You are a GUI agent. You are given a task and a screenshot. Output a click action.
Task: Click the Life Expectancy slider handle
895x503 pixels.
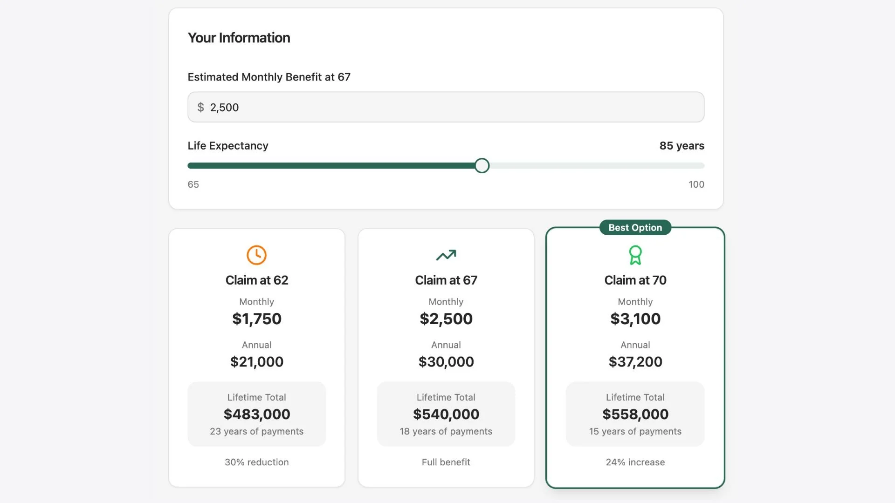click(x=482, y=166)
